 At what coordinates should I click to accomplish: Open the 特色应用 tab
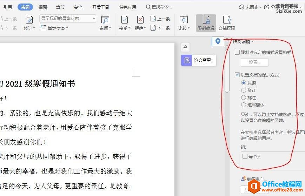[x=128, y=7]
